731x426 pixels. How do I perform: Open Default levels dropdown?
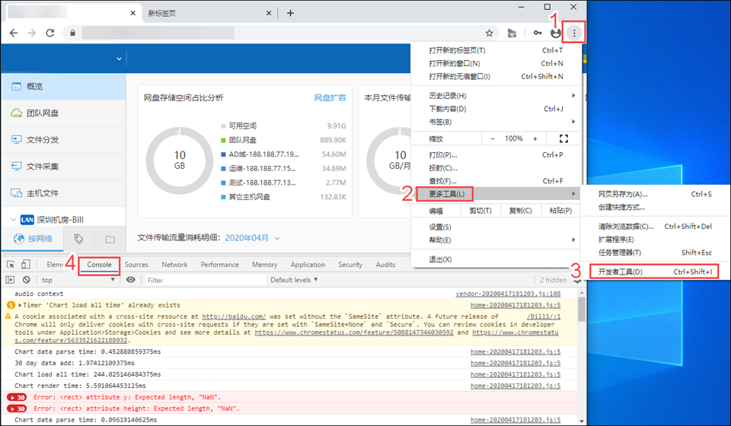[294, 280]
